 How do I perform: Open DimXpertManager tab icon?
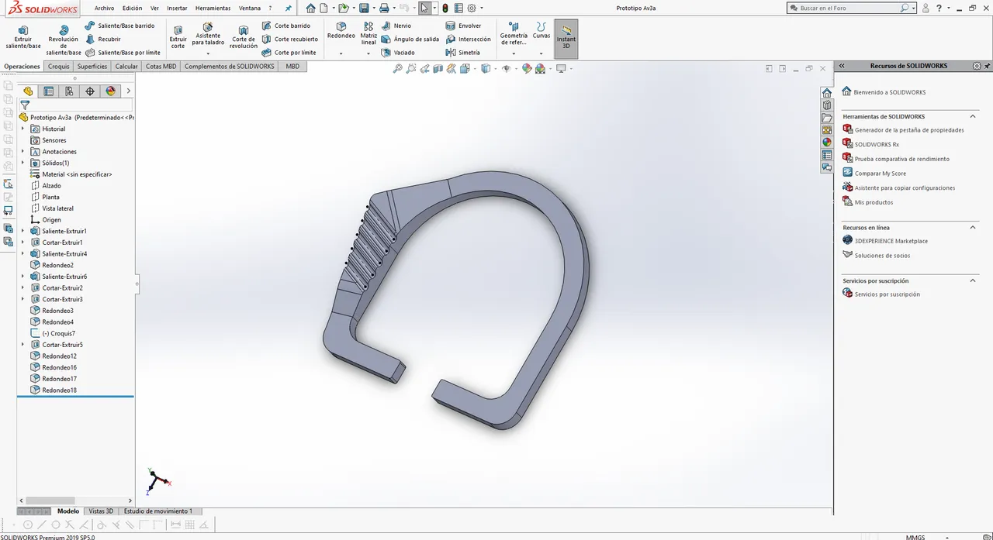[x=90, y=91]
